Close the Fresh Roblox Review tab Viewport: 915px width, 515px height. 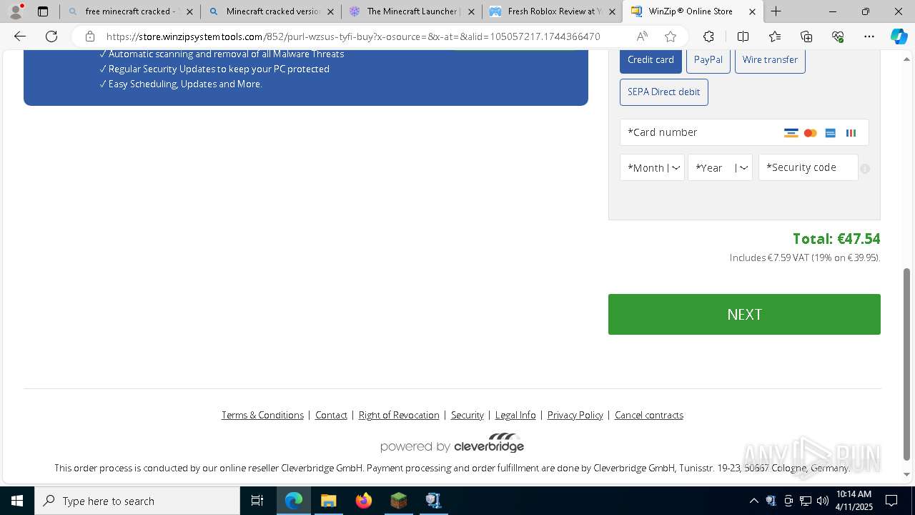611,11
